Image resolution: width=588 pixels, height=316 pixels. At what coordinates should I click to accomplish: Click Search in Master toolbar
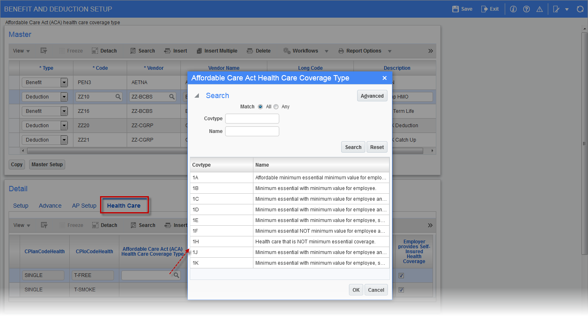coord(142,51)
